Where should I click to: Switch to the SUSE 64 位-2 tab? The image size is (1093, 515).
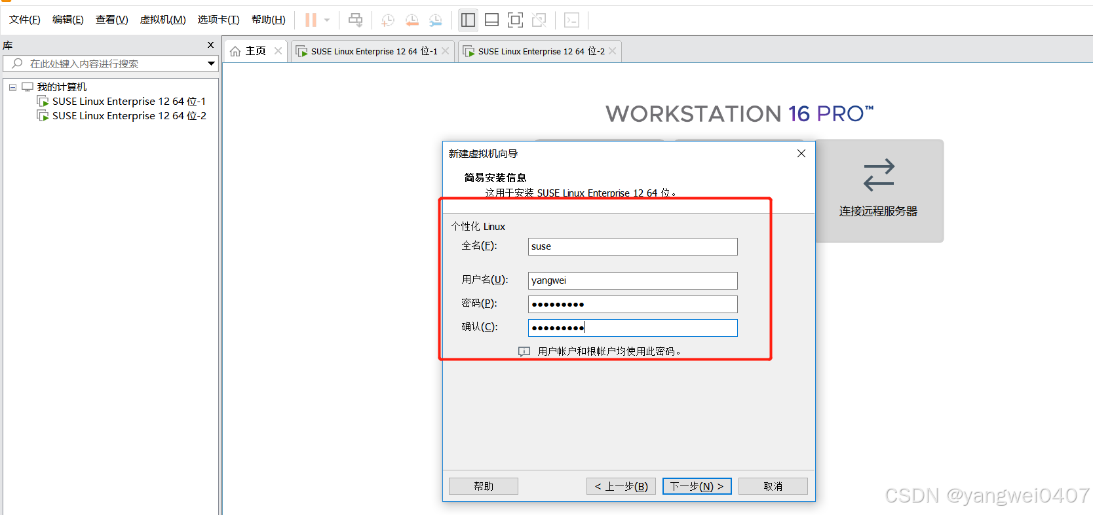[x=541, y=51]
